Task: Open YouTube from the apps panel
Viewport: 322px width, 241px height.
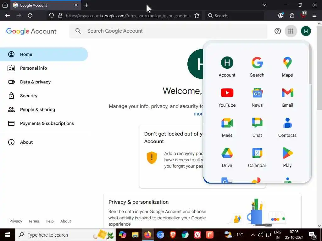Action: point(227,97)
